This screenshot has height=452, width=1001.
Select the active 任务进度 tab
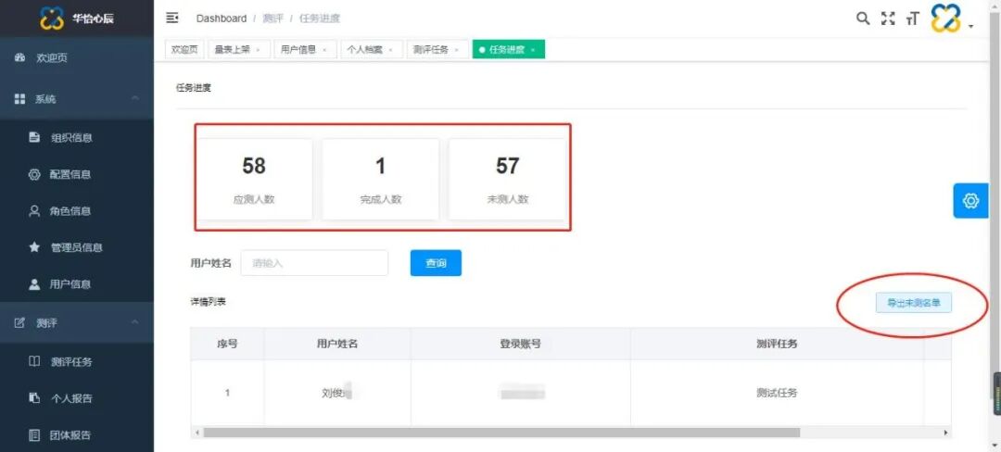tap(507, 50)
